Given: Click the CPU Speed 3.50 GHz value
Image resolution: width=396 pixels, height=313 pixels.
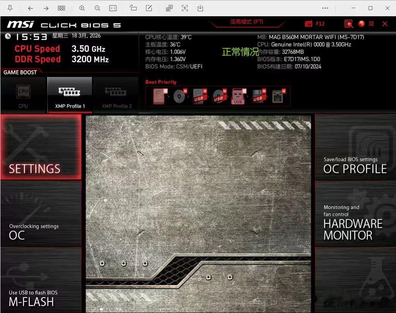Looking at the screenshot, I should pyautogui.click(x=89, y=49).
